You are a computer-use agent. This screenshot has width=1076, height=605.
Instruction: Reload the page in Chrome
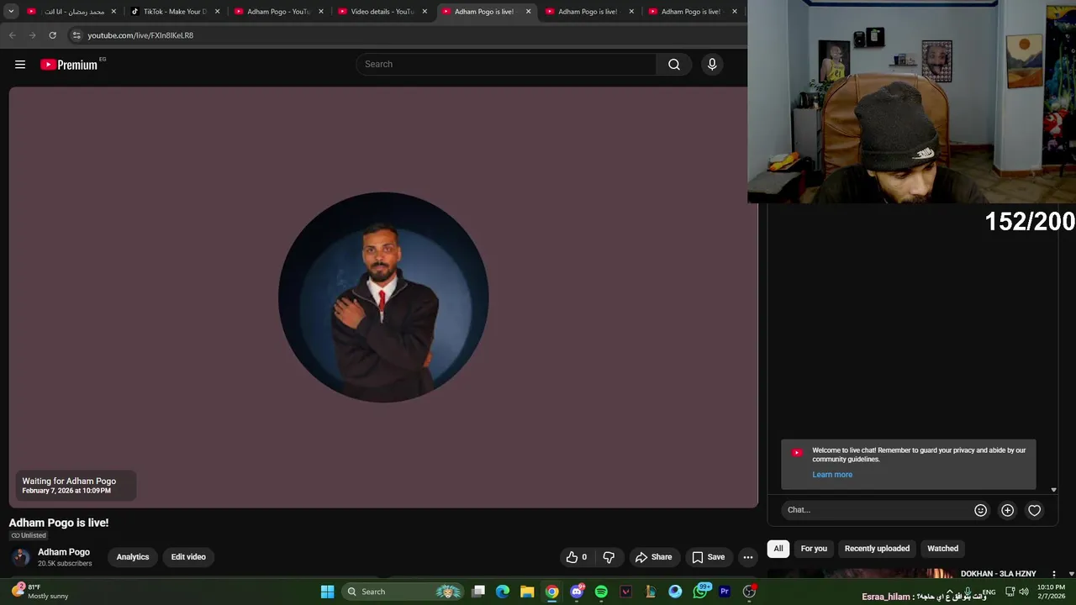[x=52, y=35]
